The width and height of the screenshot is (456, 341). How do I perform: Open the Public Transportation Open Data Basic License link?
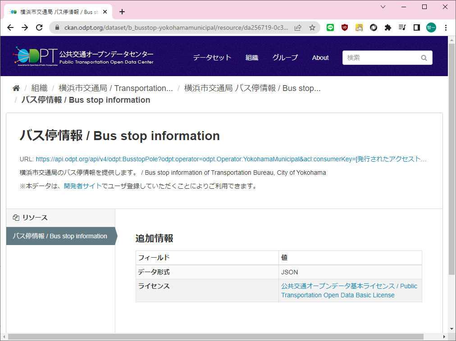click(349, 291)
